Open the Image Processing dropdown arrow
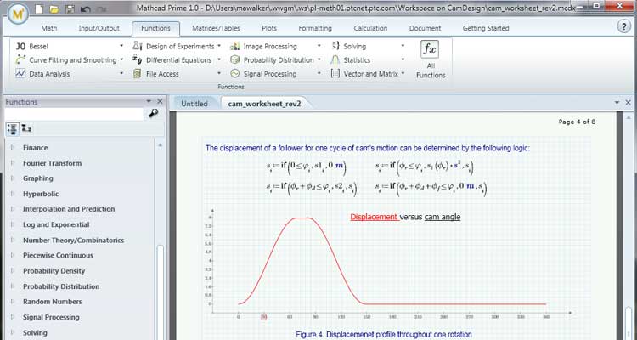This screenshot has height=340, width=637. point(318,46)
